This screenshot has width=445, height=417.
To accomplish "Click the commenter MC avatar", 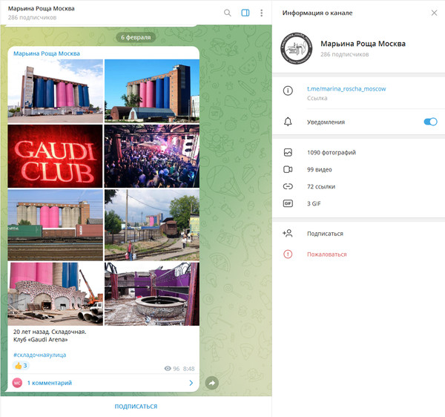I will click(17, 383).
